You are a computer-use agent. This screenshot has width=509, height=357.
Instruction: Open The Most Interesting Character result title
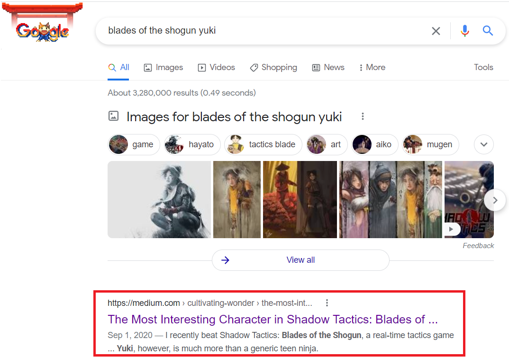click(273, 320)
